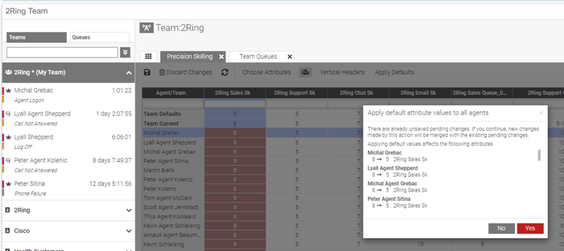Click the team search input field

62,52
